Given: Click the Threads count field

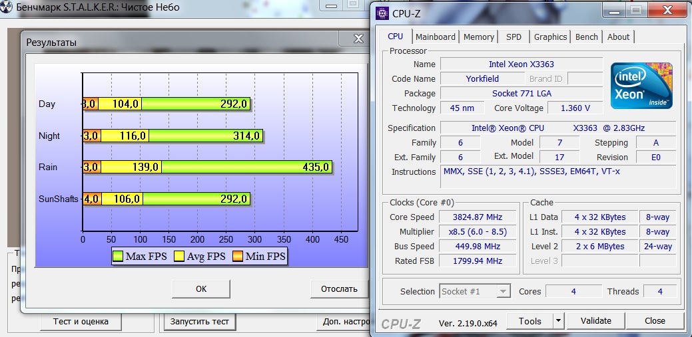Looking at the screenshot, I should [660, 291].
